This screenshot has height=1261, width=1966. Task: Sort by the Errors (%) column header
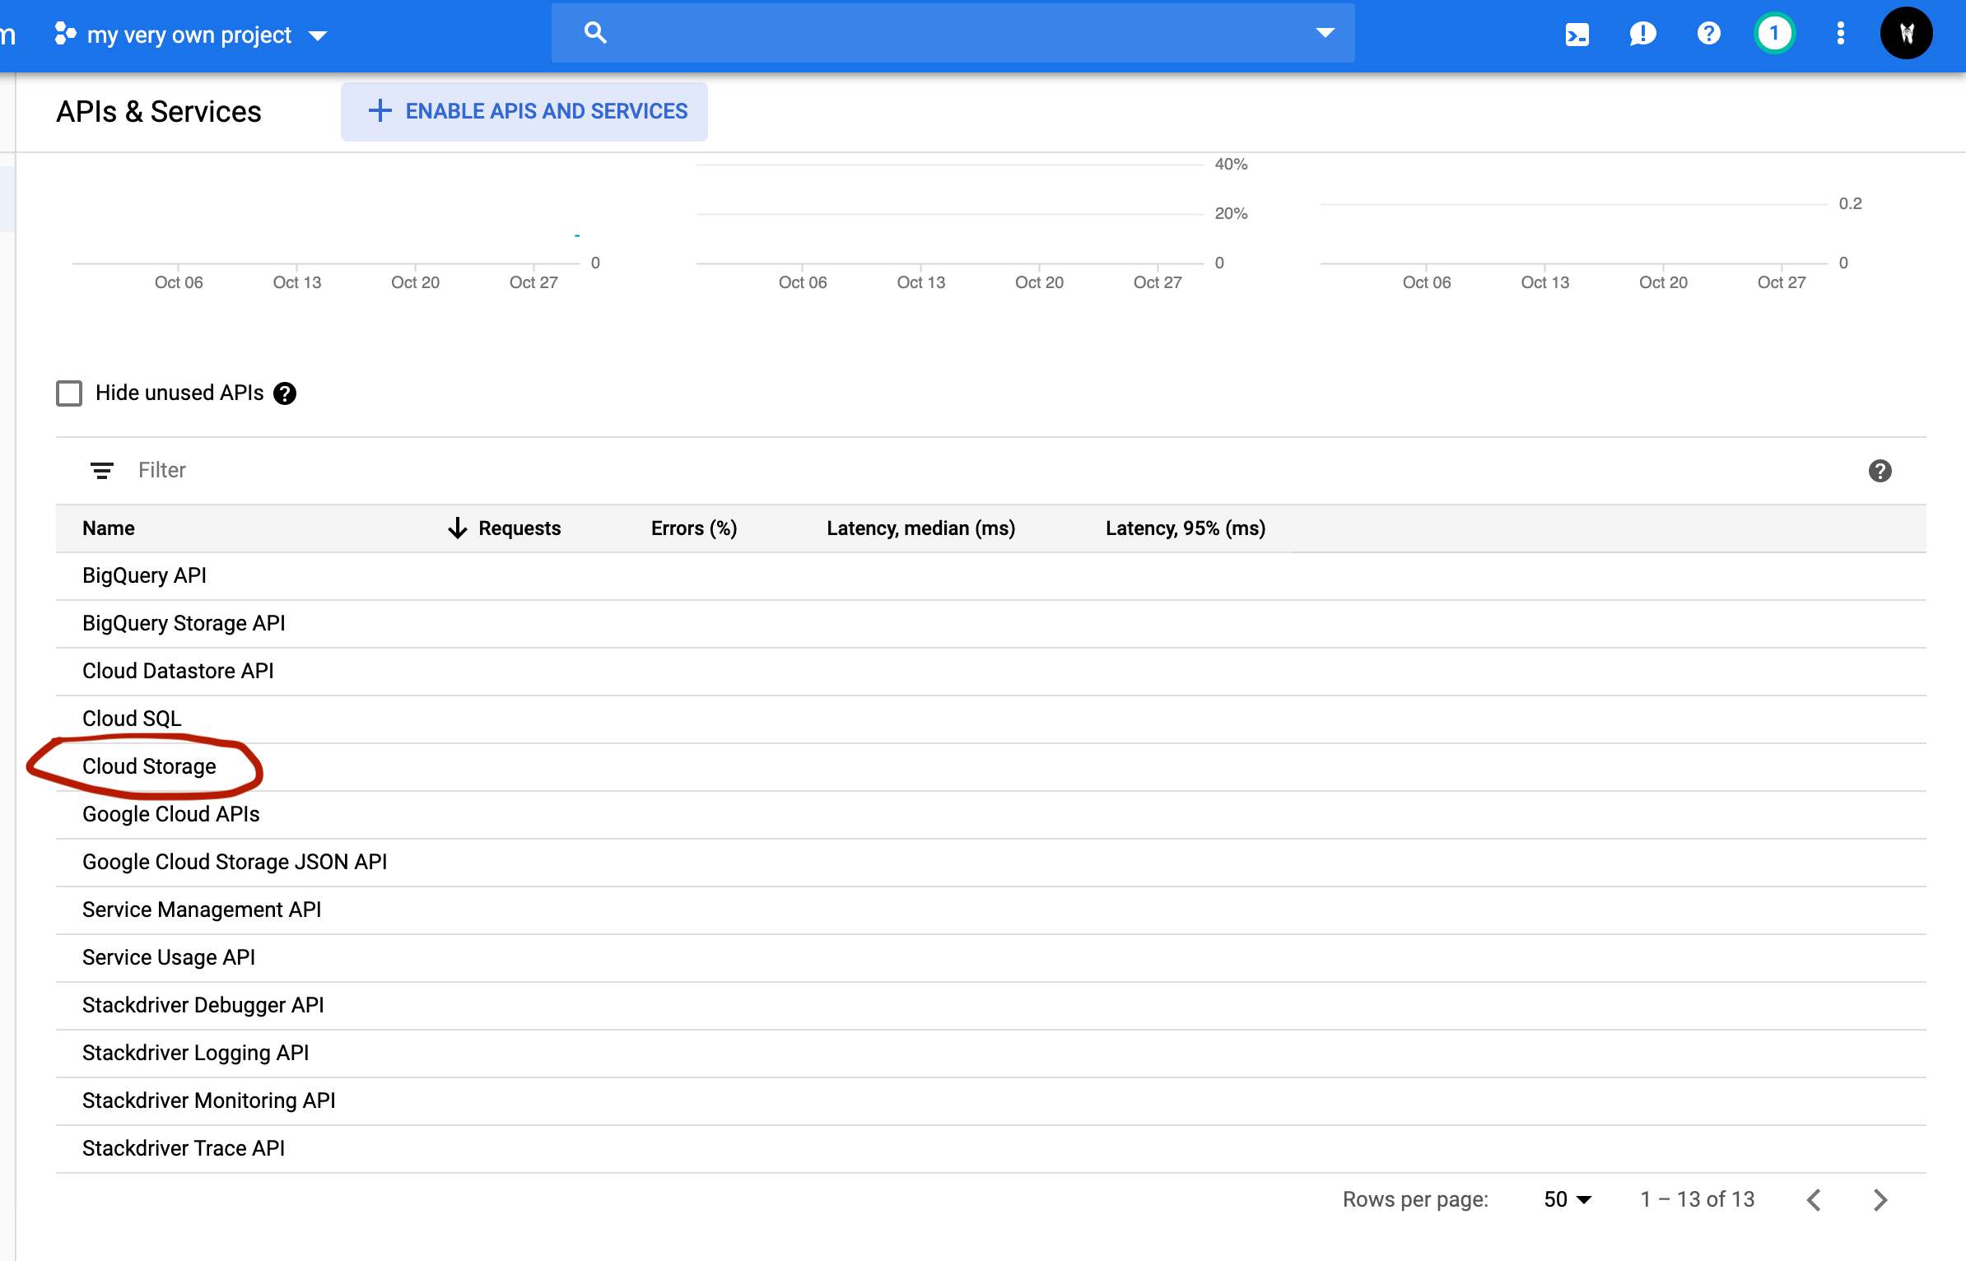pyautogui.click(x=693, y=528)
